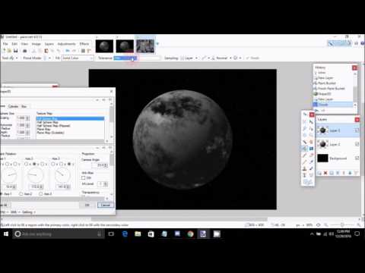The image size is (365, 273).
Task: Select the Paint Bucket tool in Tools
Action: click(305, 149)
